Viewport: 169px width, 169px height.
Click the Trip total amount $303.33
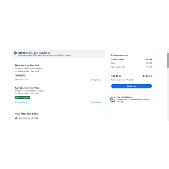coord(147,76)
